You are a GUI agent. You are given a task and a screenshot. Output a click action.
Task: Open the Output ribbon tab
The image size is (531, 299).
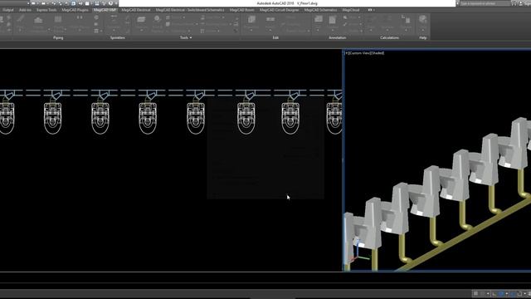7,10
